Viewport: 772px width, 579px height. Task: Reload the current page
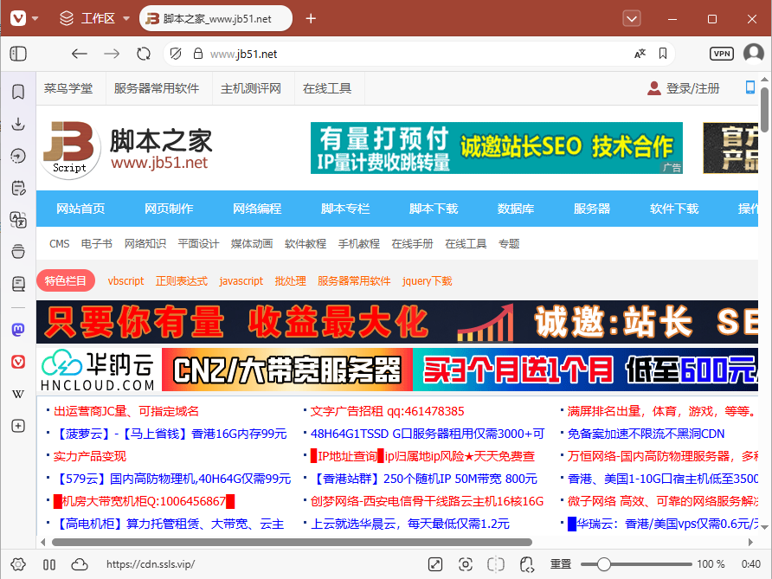[x=144, y=54]
